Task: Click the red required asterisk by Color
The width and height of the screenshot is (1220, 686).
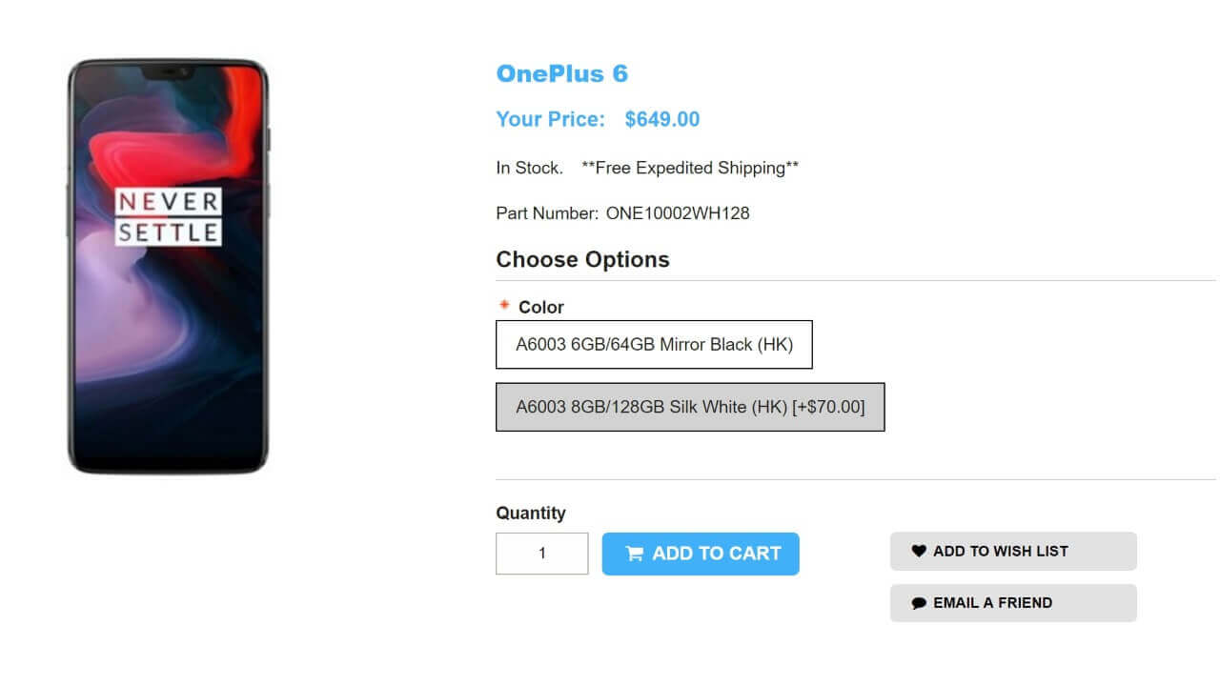Action: pos(505,306)
